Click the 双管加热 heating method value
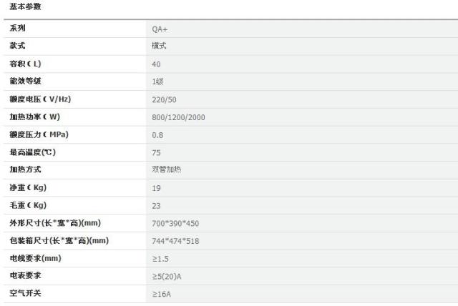 (166, 169)
